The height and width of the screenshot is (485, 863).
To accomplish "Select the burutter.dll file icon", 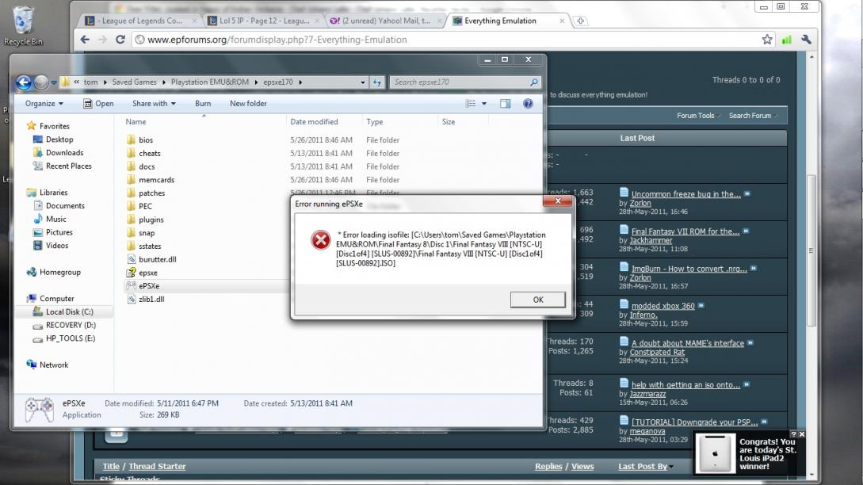I will click(x=131, y=259).
